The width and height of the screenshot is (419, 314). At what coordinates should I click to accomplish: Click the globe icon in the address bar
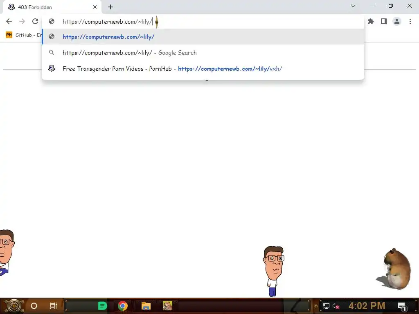[x=52, y=21]
